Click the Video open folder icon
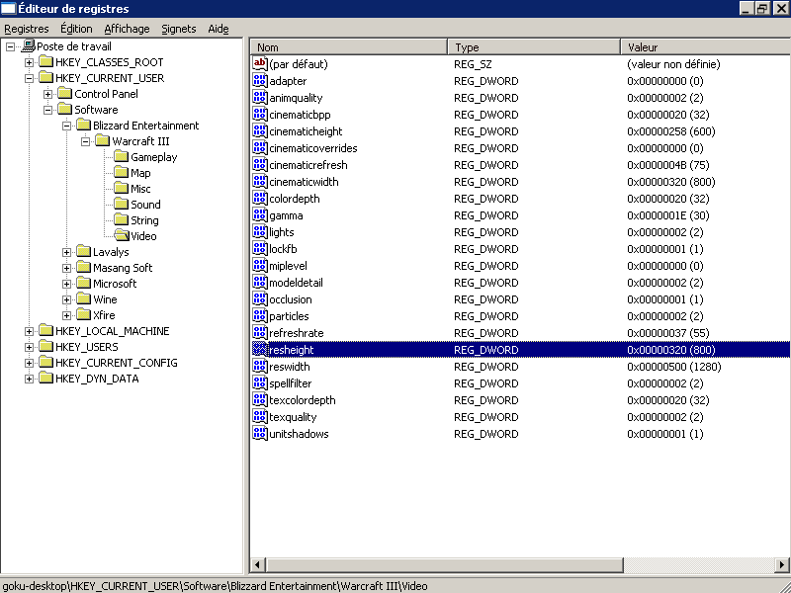Image resolution: width=791 pixels, height=593 pixels. tap(121, 236)
